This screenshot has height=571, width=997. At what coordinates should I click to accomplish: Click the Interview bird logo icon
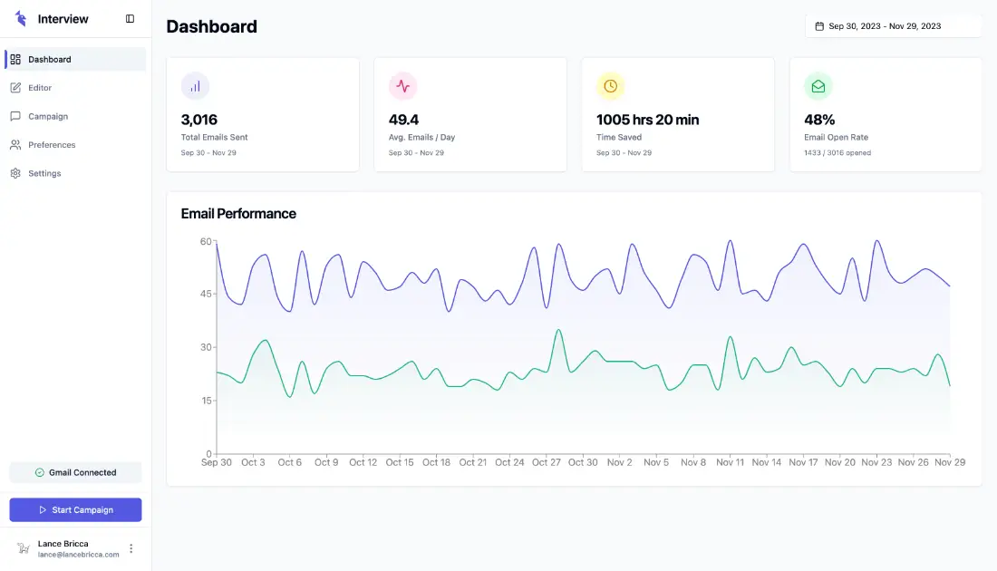pos(21,19)
